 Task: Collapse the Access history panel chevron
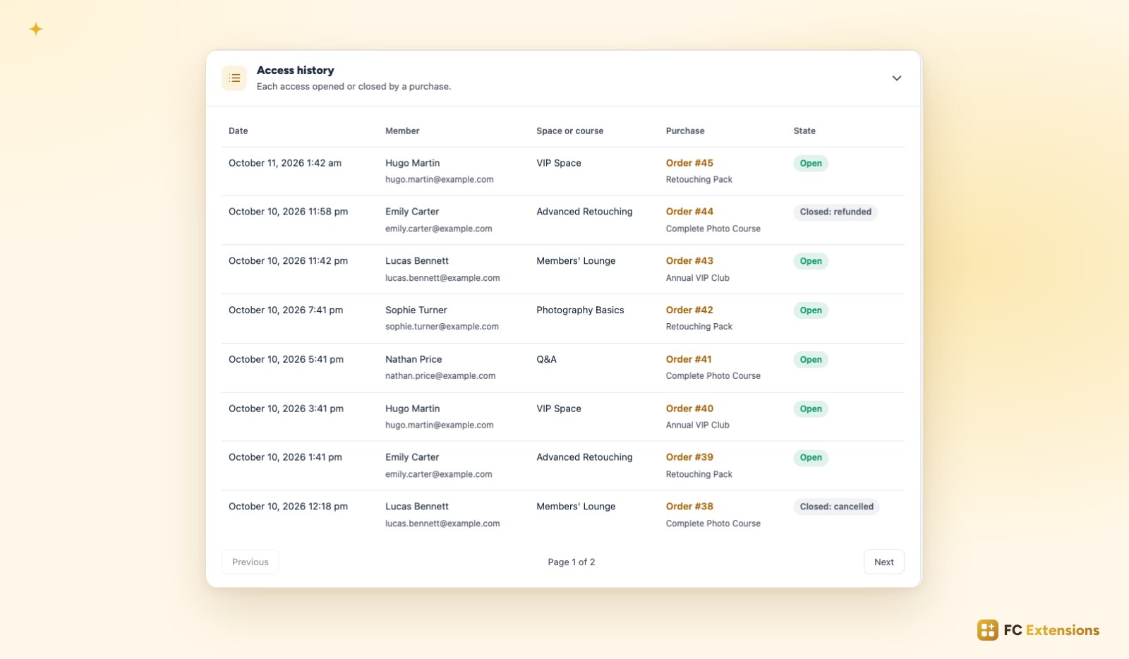pyautogui.click(x=896, y=78)
